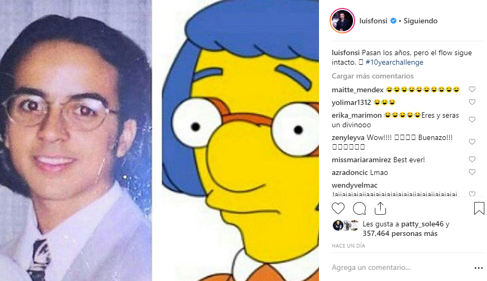This screenshot has width=487, height=281.
Task: Like zenyleyva's comment heart
Action: pyautogui.click(x=472, y=142)
